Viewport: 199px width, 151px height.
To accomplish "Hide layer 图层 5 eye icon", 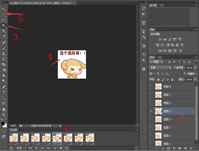I will [151, 111].
